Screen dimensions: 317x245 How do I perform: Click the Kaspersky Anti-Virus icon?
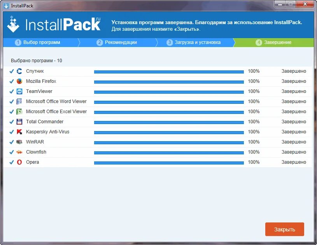[x=19, y=132]
